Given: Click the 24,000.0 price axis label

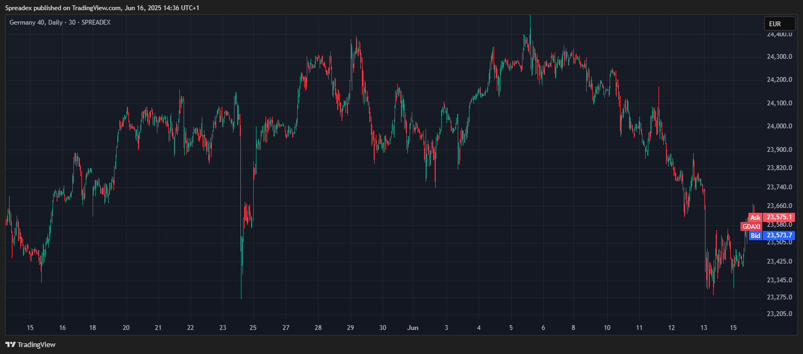Looking at the screenshot, I should click(x=779, y=126).
